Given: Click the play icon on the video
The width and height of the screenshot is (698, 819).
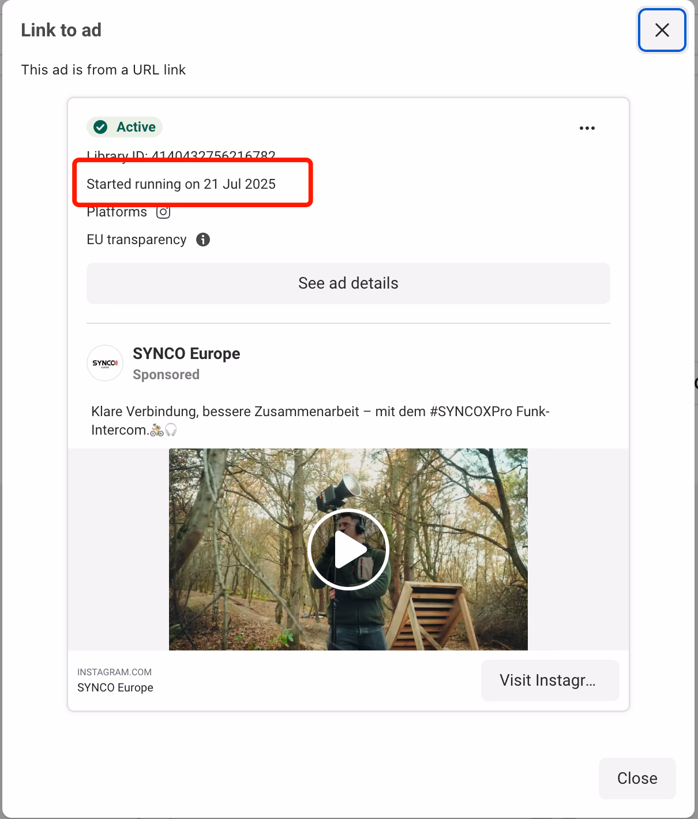Looking at the screenshot, I should pyautogui.click(x=348, y=549).
